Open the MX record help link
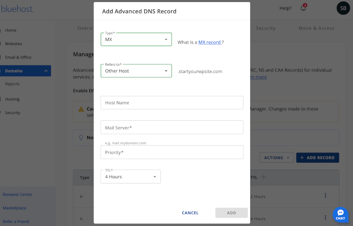This screenshot has height=226, width=353. [x=209, y=43]
